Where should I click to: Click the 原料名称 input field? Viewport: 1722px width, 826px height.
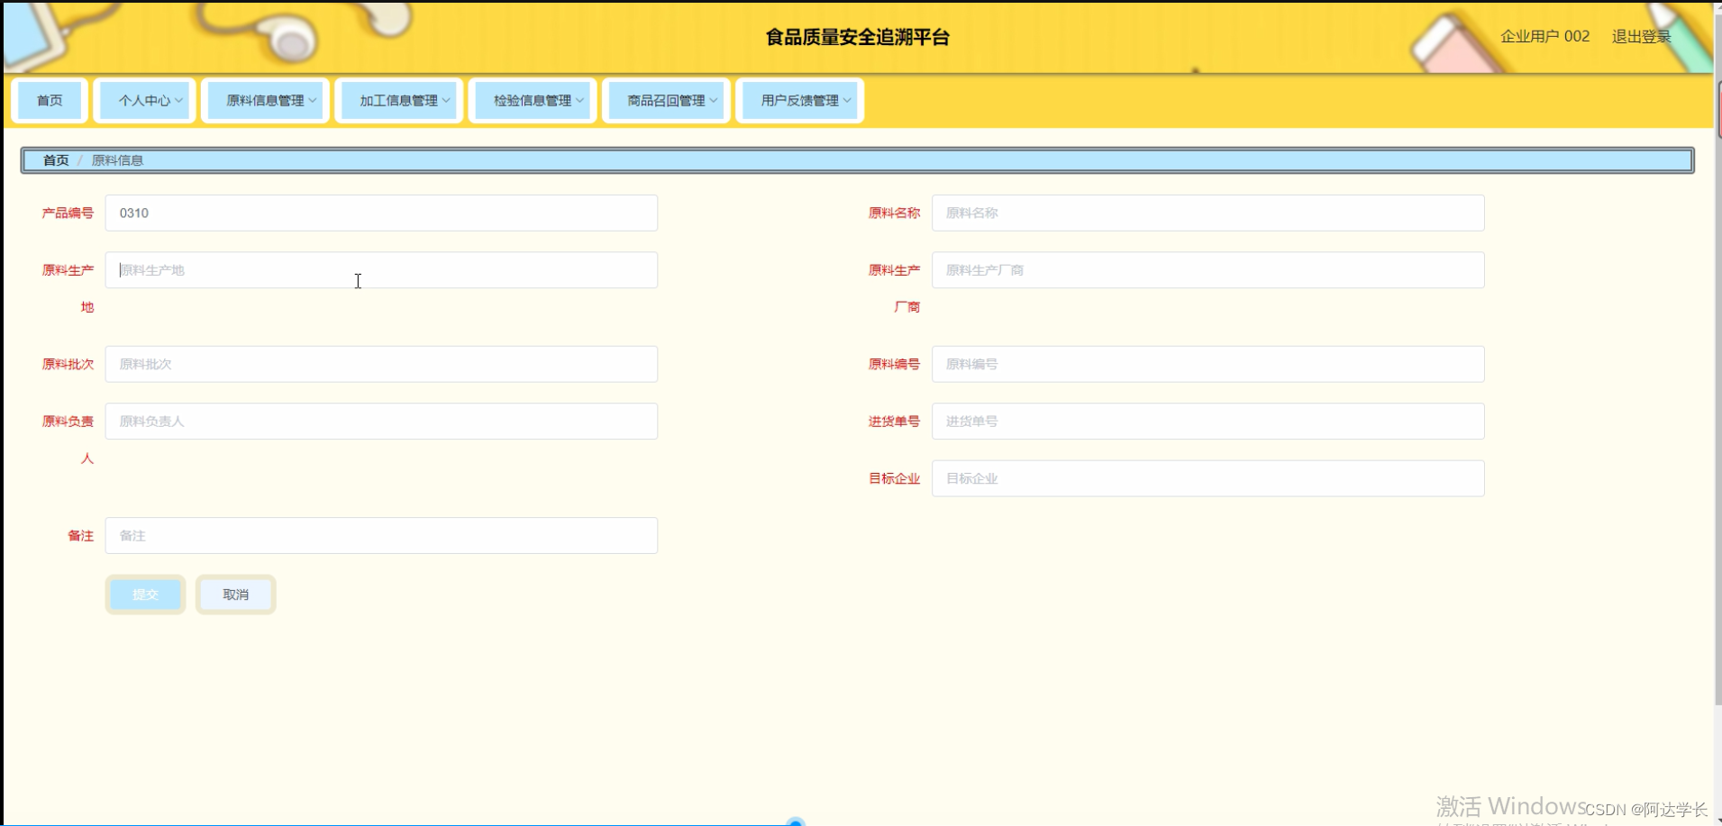(1207, 213)
